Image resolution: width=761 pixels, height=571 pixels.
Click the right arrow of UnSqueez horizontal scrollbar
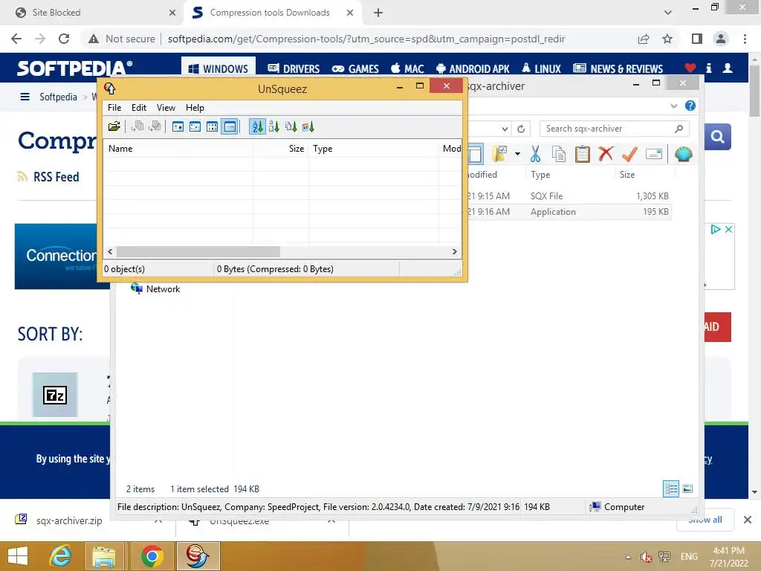click(x=454, y=251)
